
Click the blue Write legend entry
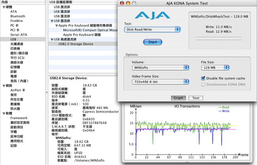coord(224,111)
